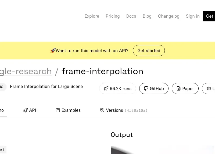Go to Pricing in top navigation
This screenshot has height=154, width=215.
coord(113,16)
